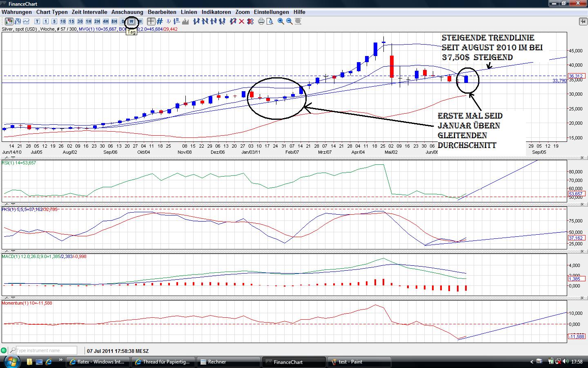Click the Show Desktop quick launch icon

(39, 362)
